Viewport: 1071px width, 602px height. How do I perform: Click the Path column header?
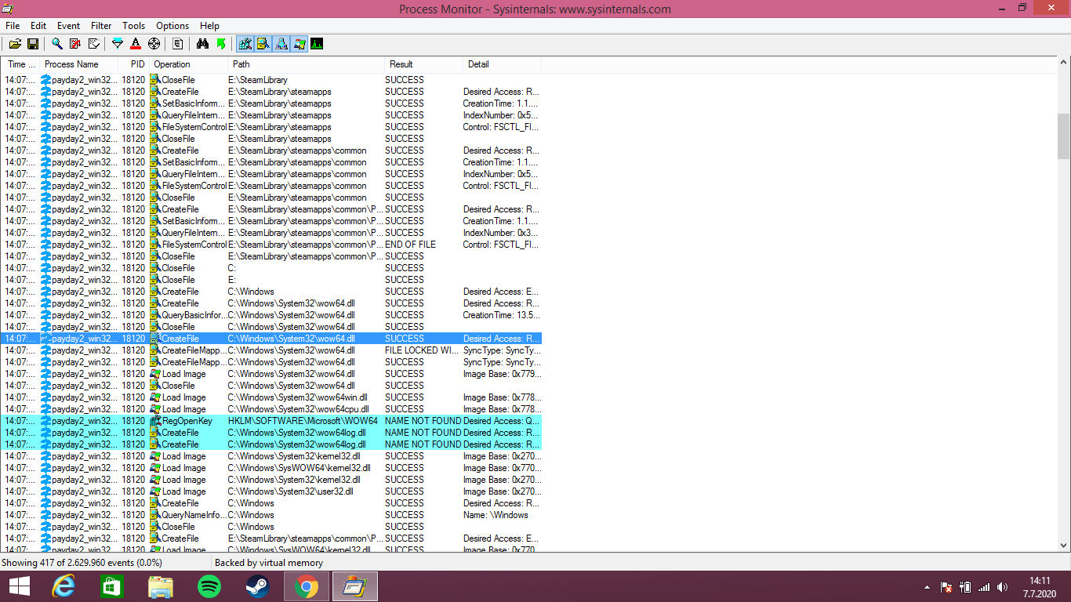pos(306,64)
